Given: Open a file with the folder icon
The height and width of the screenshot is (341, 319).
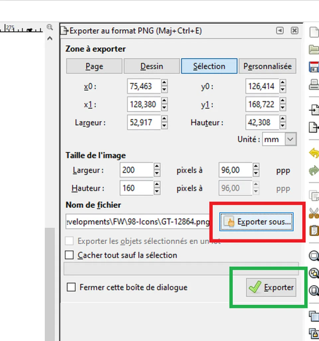Looking at the screenshot, I should [314, 49].
